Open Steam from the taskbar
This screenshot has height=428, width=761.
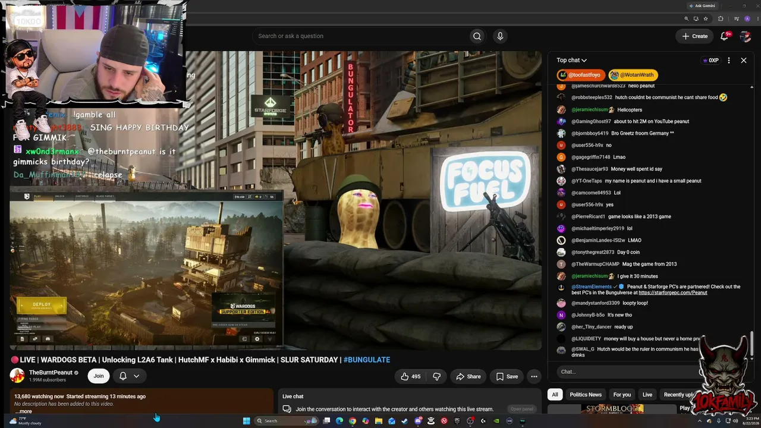point(405,421)
